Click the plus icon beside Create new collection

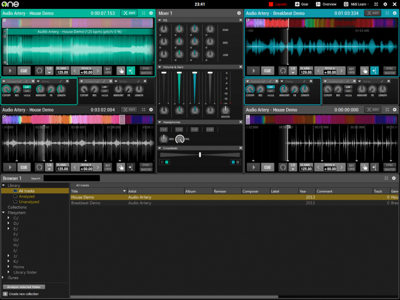(5, 294)
